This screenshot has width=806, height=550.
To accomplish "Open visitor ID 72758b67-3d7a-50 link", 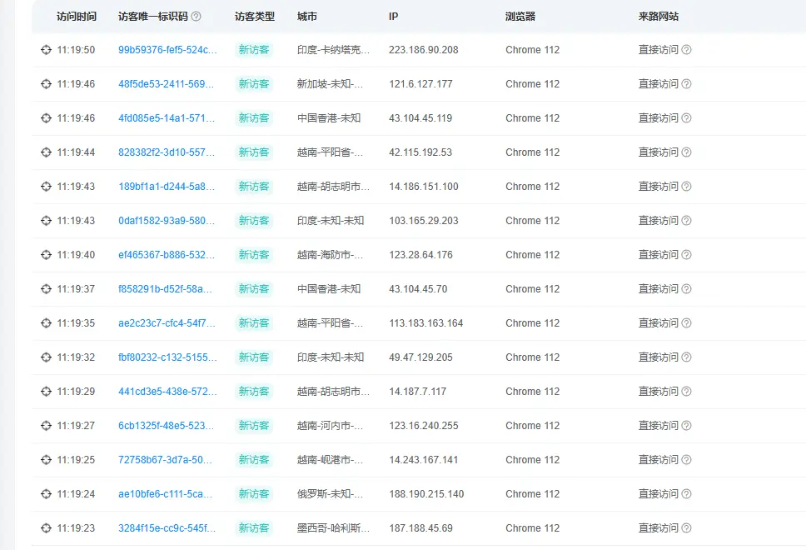I will (x=165, y=460).
